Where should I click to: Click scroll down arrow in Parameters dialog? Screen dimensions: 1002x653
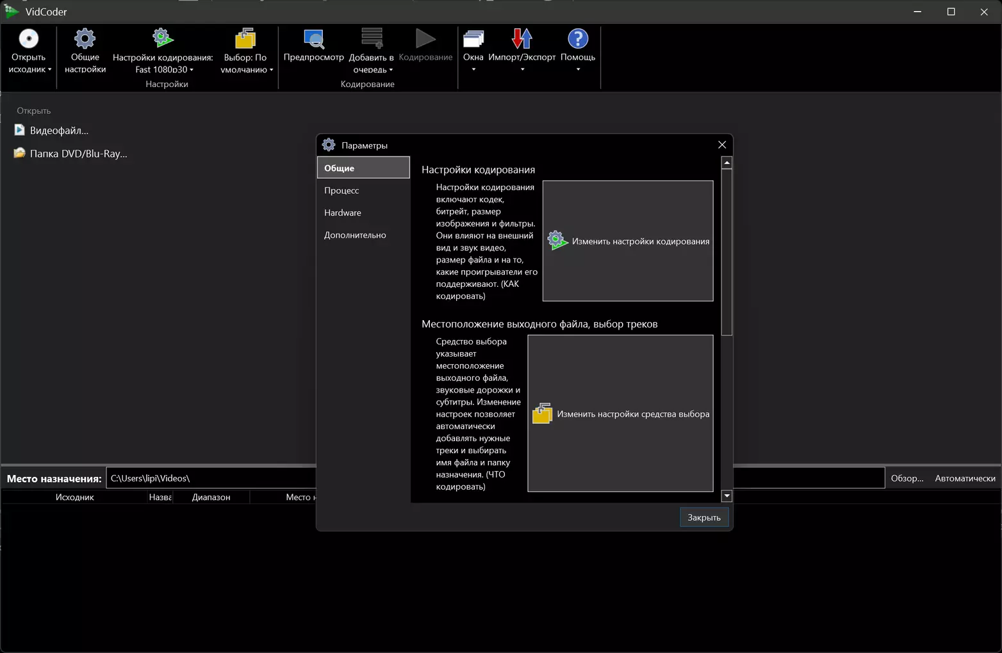727,496
